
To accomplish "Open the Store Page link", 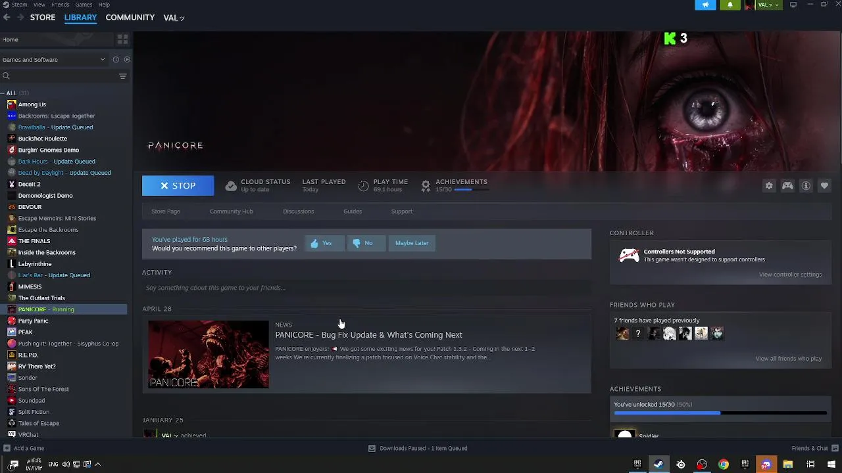I will tap(166, 212).
